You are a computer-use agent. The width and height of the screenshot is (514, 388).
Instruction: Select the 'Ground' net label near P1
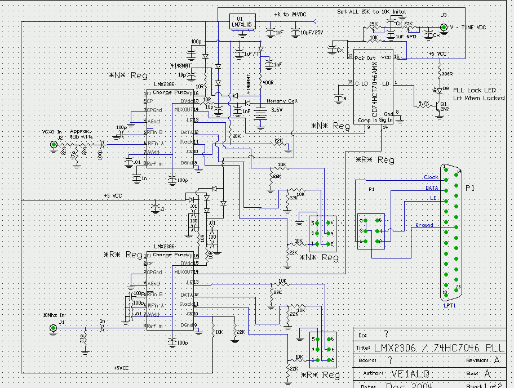tap(424, 225)
